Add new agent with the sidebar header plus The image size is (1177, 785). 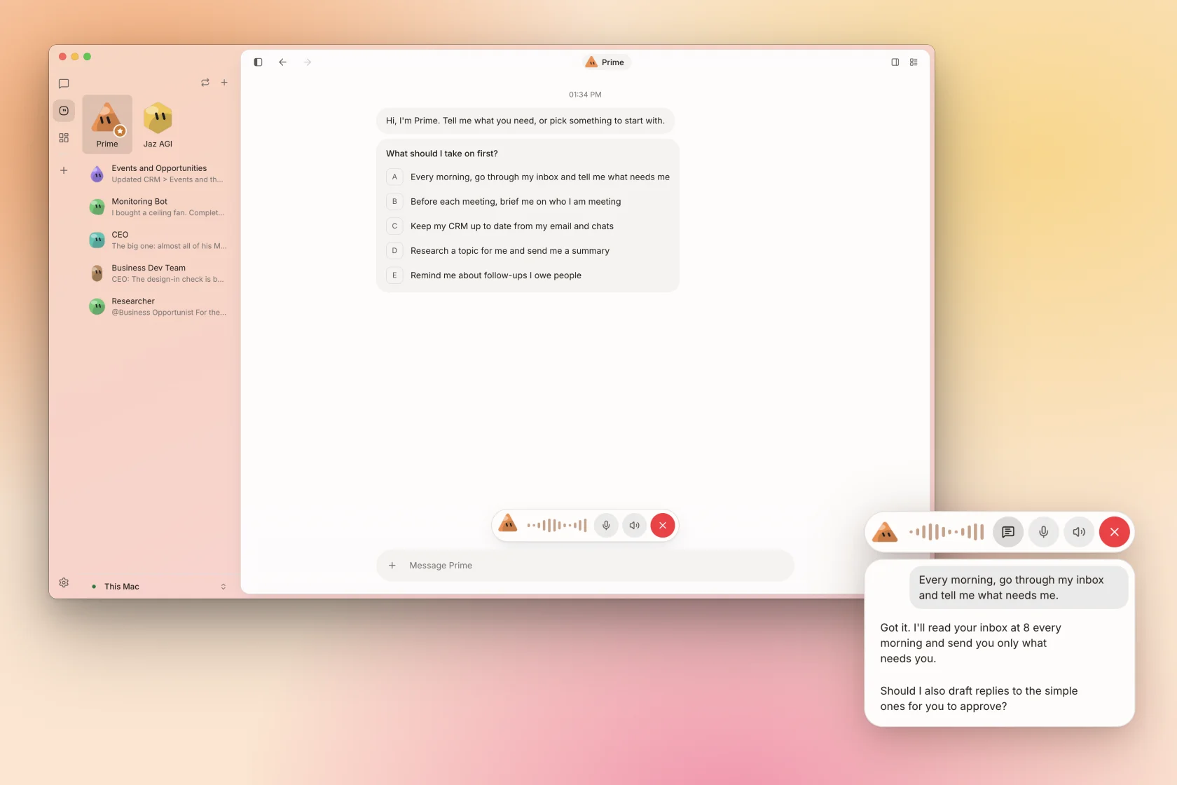(224, 83)
